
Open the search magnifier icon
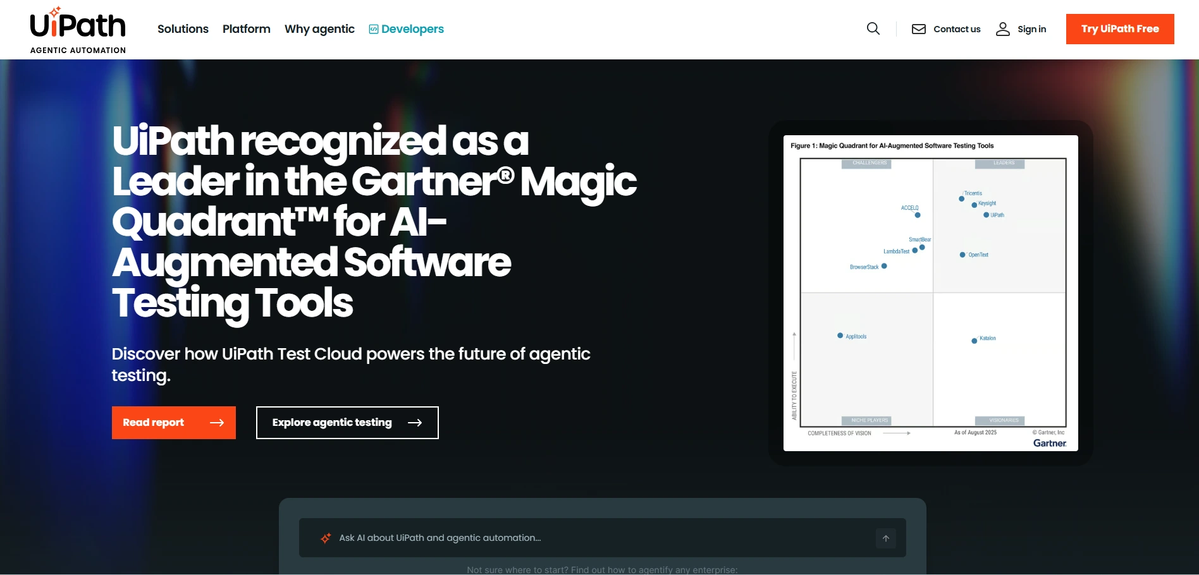pyautogui.click(x=873, y=29)
